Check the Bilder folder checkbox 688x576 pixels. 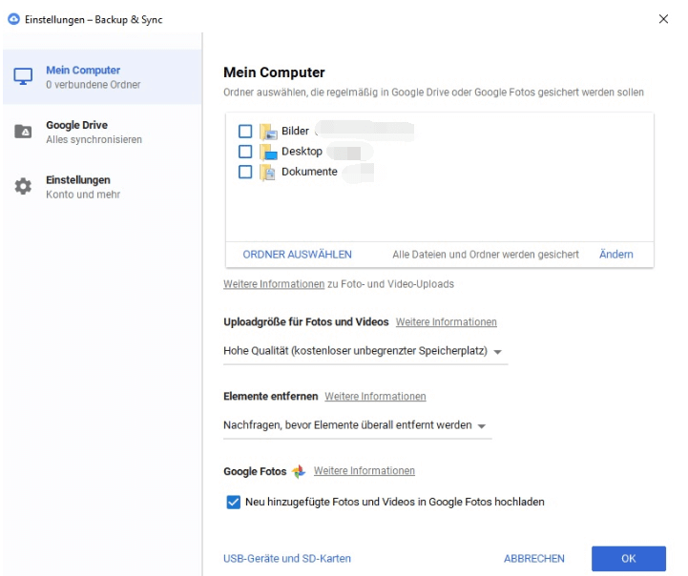pyautogui.click(x=245, y=131)
